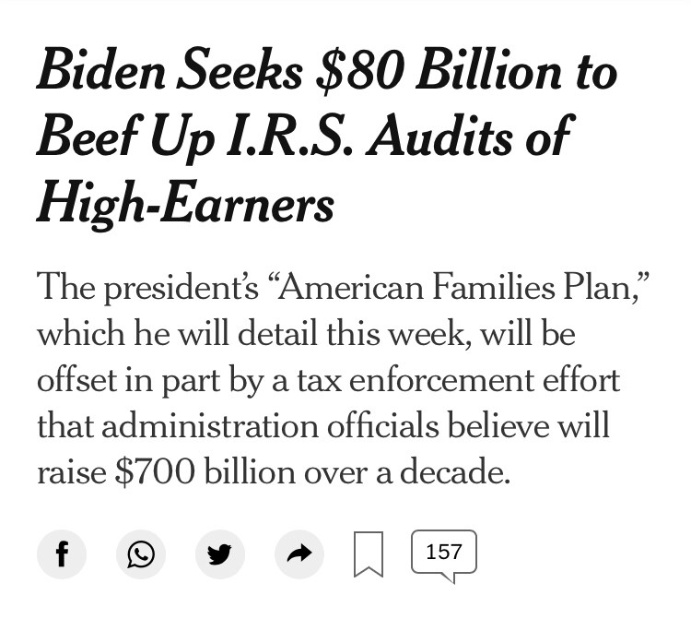Share the article via WhatsApp icon
This screenshot has height=619, width=691.
tap(141, 554)
